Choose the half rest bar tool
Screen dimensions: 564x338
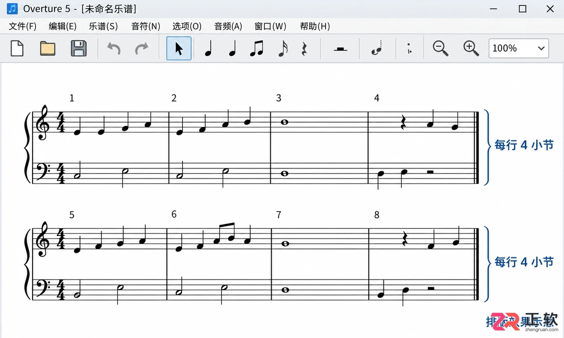coord(340,49)
